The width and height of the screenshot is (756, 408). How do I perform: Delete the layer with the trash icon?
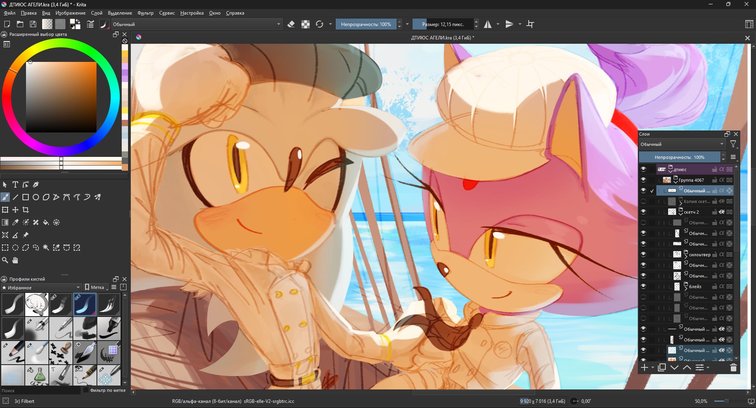733,368
